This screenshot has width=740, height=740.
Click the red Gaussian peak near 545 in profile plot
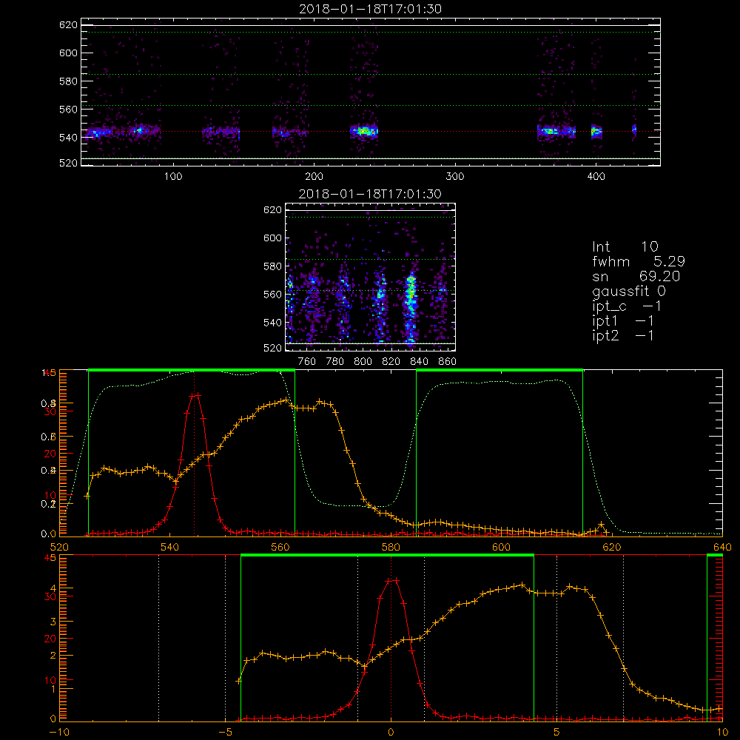195,395
